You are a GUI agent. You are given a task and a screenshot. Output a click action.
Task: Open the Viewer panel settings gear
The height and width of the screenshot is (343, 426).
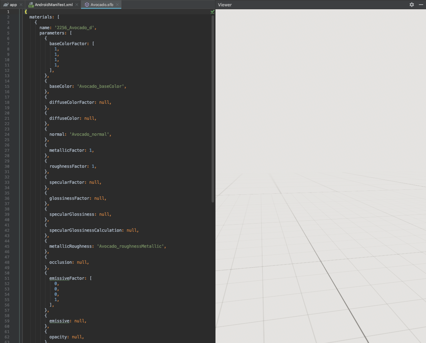pos(411,5)
